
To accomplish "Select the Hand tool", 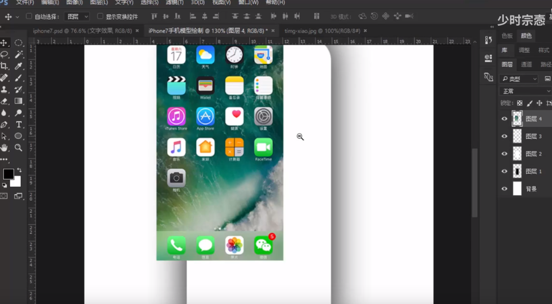I will coord(4,148).
